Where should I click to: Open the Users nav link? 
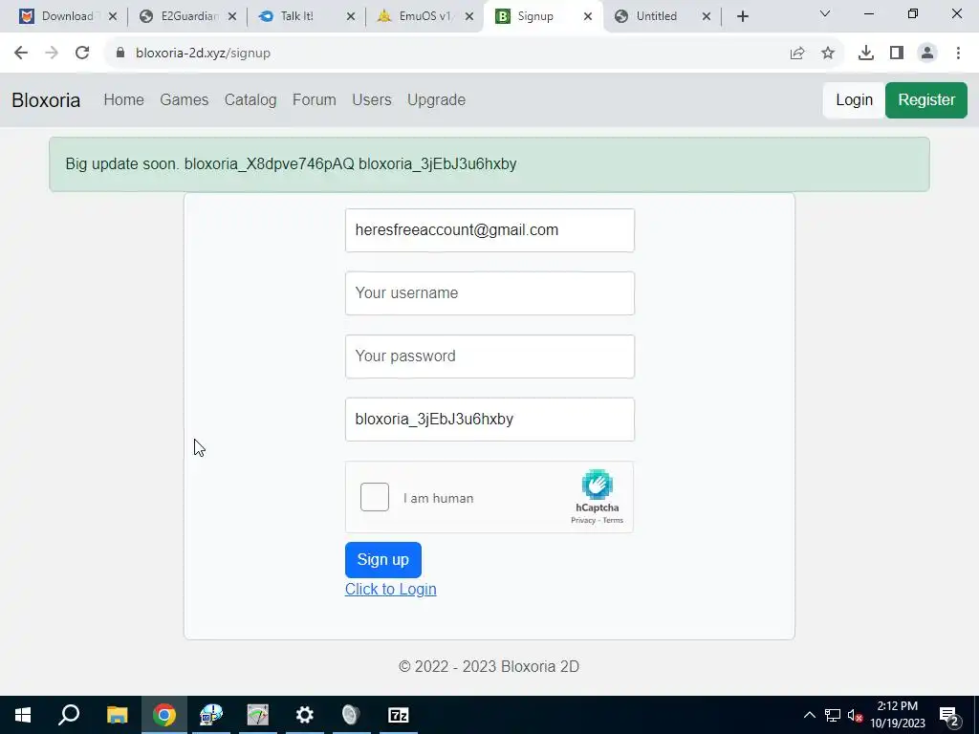click(x=372, y=99)
